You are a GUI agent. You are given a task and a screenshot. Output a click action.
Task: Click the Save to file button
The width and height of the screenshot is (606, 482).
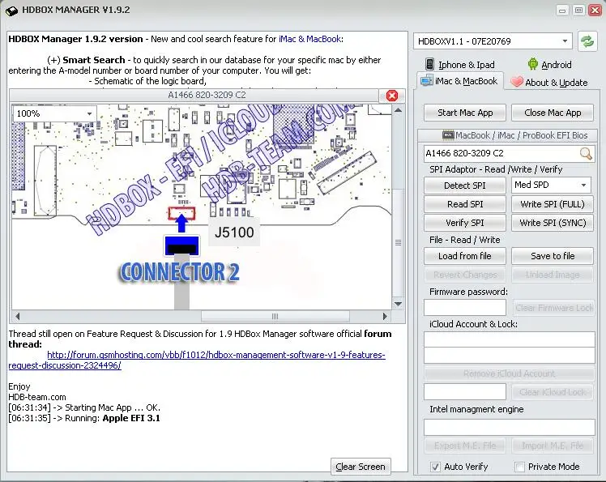(553, 256)
